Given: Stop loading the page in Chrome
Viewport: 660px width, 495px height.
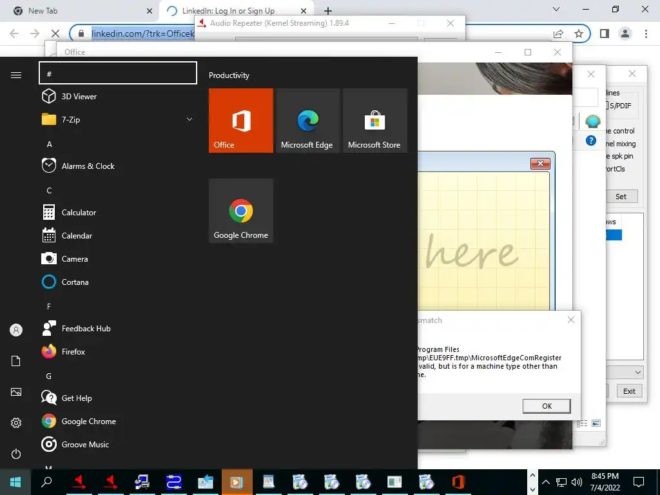Looking at the screenshot, I should [55, 34].
